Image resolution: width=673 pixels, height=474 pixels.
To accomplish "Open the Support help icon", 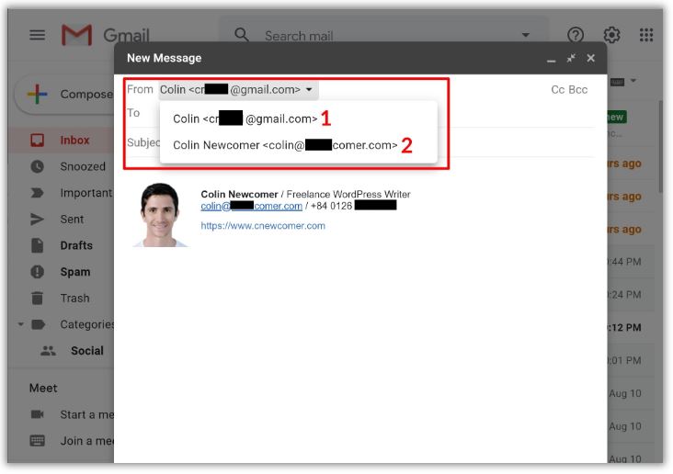I will (x=576, y=35).
